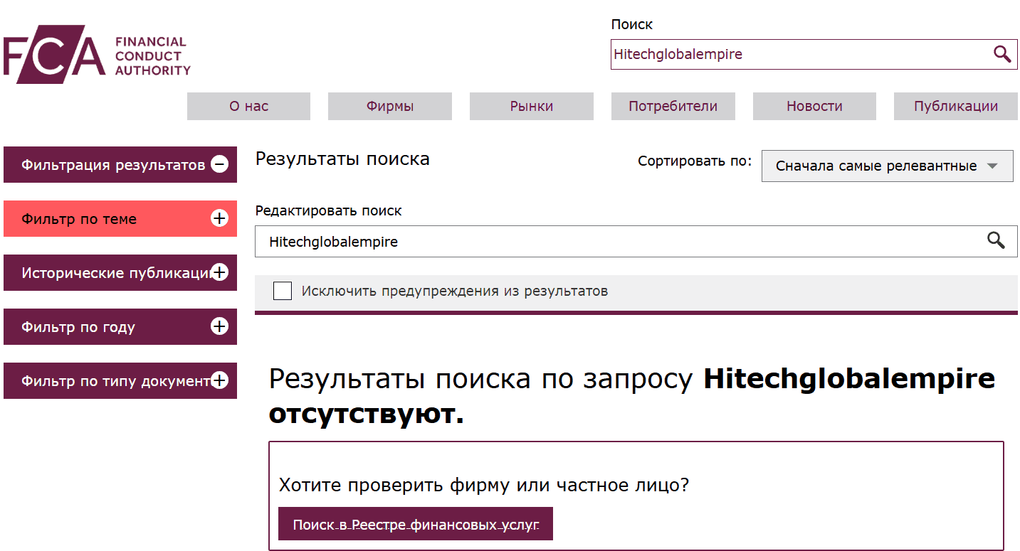The image size is (1020, 551).
Task: Open the О нас menu
Action: tap(248, 106)
